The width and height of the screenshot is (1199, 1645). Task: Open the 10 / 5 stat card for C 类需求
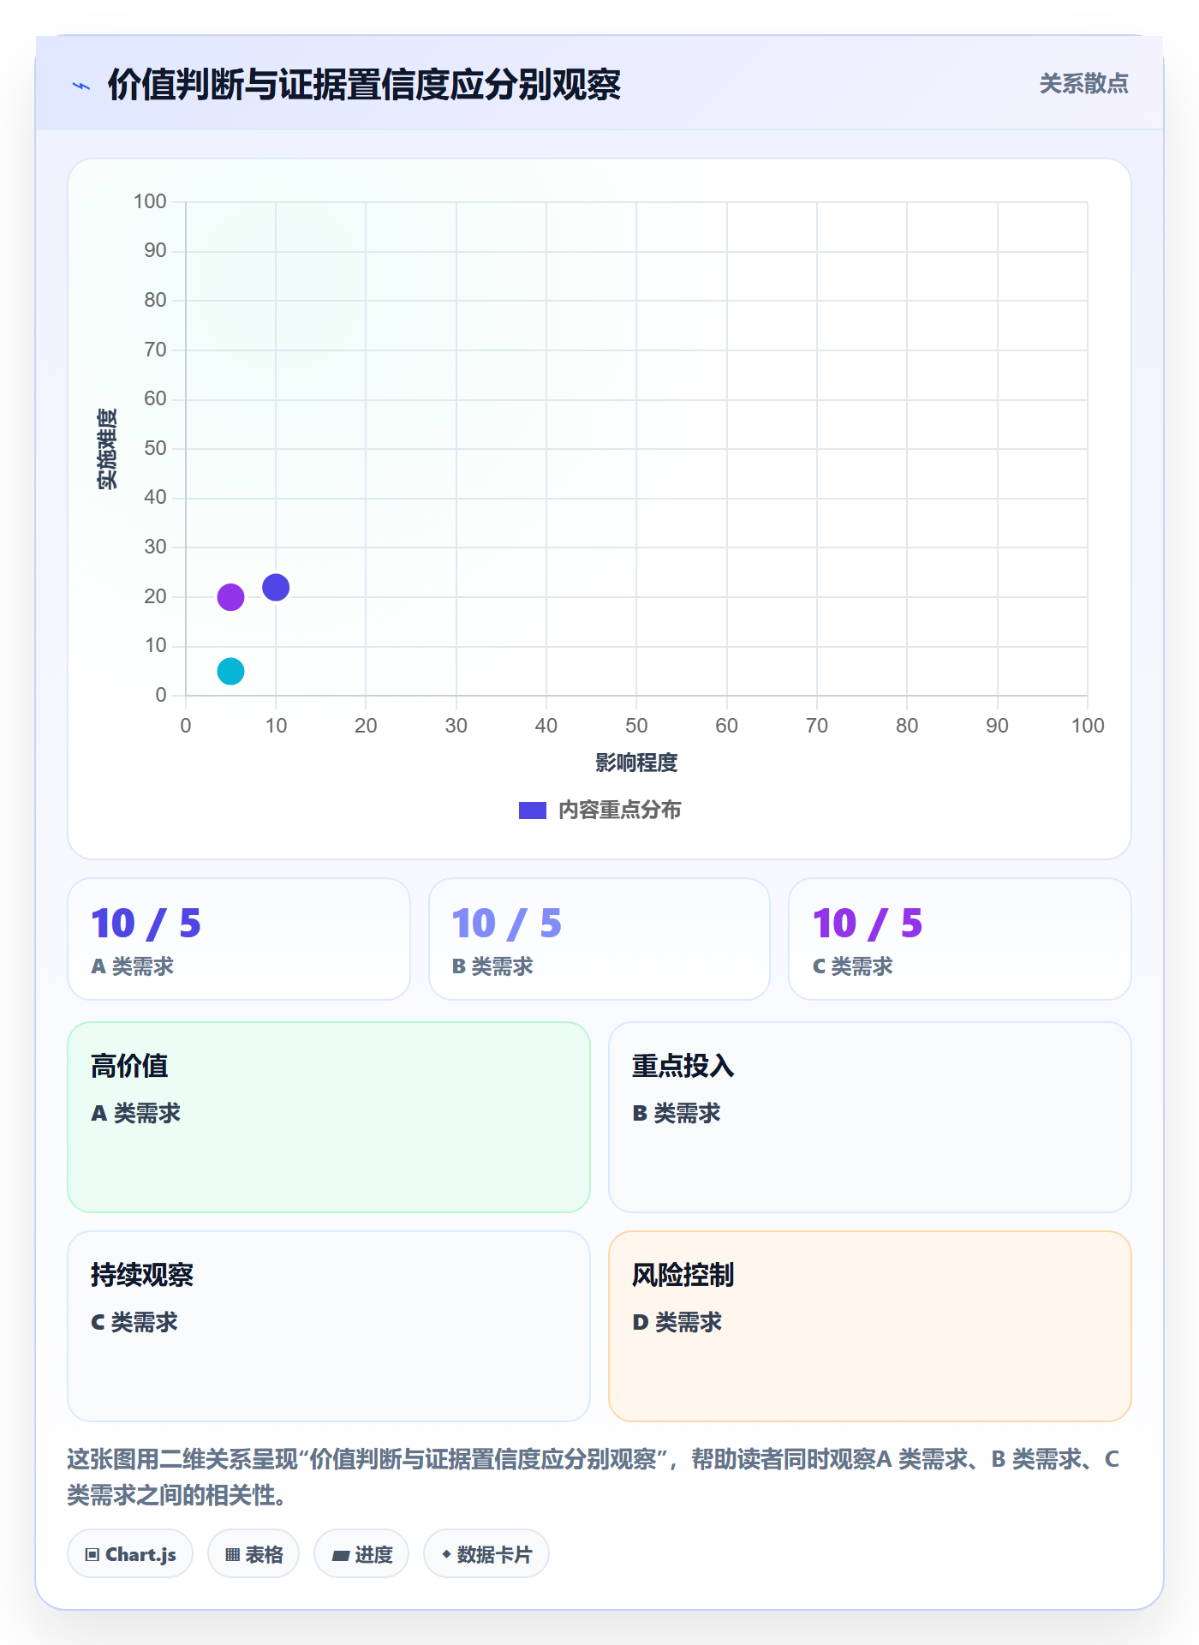tap(960, 939)
